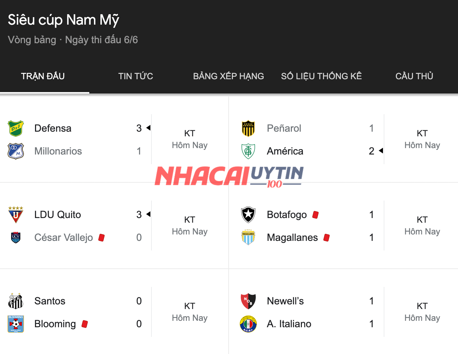Screen dimensions: 458x354
Task: Click the Defensa team crest icon
Action: 16,128
